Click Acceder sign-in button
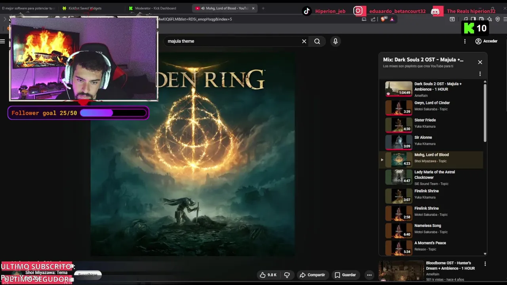507x285 pixels. (x=486, y=41)
